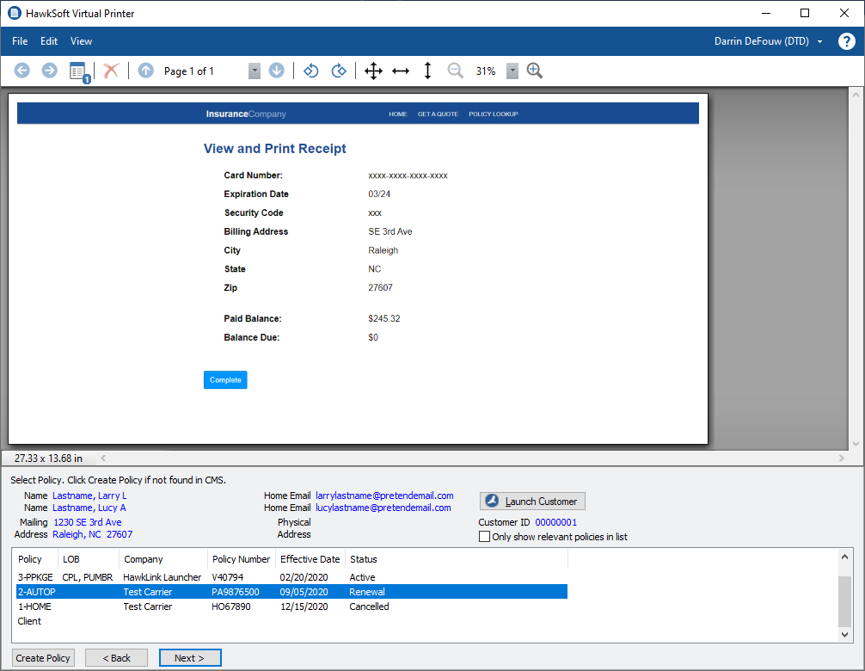Select the 1-HOME policy row
This screenshot has height=671, width=865.
pos(172,606)
